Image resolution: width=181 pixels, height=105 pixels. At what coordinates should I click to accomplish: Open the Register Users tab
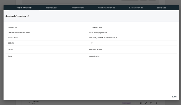tap(52, 8)
